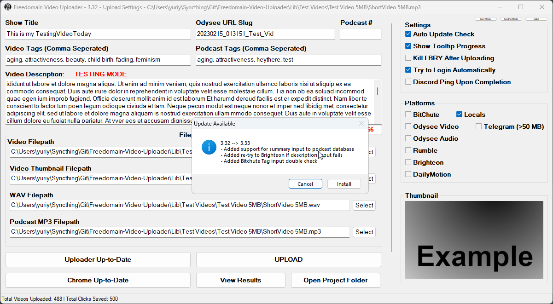Viewport: 553px width, 304px height.
Task: Toggle Auto Update Check checkbox
Action: [x=408, y=34]
